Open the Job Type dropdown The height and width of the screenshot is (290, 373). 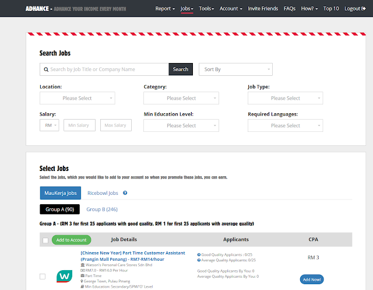tap(285, 98)
